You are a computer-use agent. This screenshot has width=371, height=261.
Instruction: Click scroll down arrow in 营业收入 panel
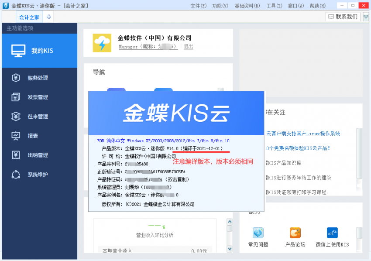(230, 248)
